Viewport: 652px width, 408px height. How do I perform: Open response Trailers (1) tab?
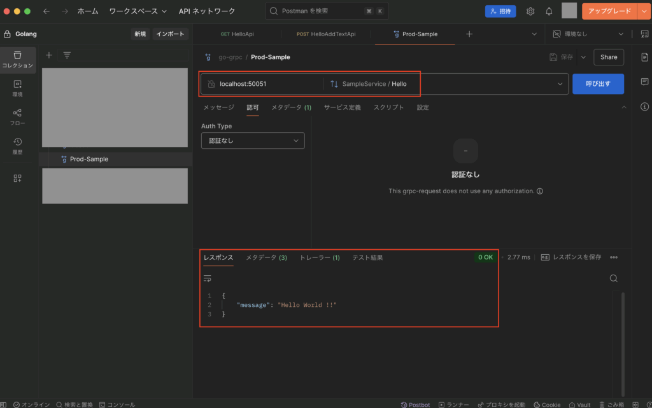[x=320, y=258]
